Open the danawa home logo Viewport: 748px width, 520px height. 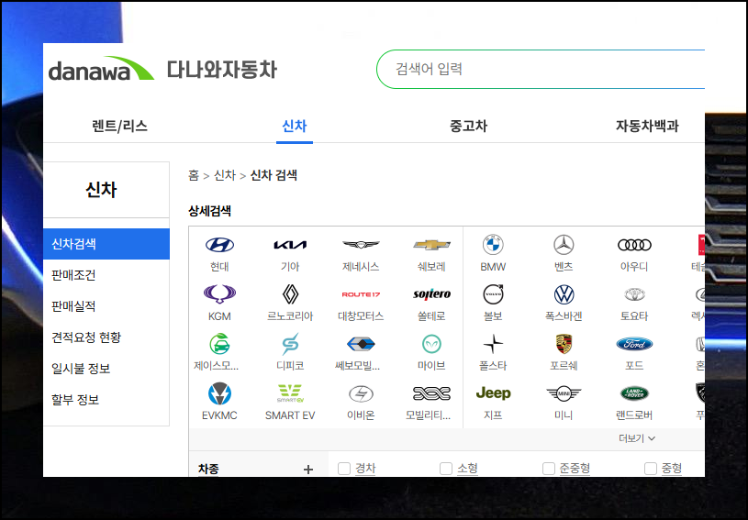coord(101,69)
